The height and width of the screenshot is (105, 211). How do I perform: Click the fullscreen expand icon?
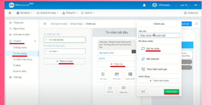click(x=196, y=24)
